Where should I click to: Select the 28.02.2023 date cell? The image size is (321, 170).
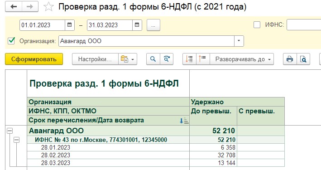(108, 155)
